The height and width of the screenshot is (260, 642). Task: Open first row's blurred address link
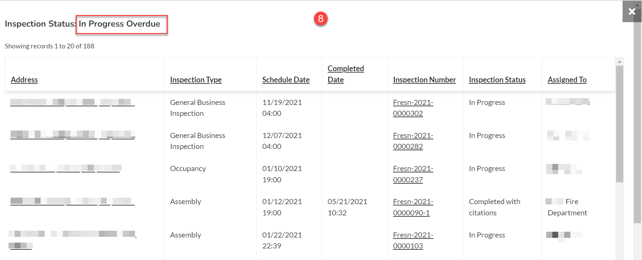pyautogui.click(x=72, y=102)
